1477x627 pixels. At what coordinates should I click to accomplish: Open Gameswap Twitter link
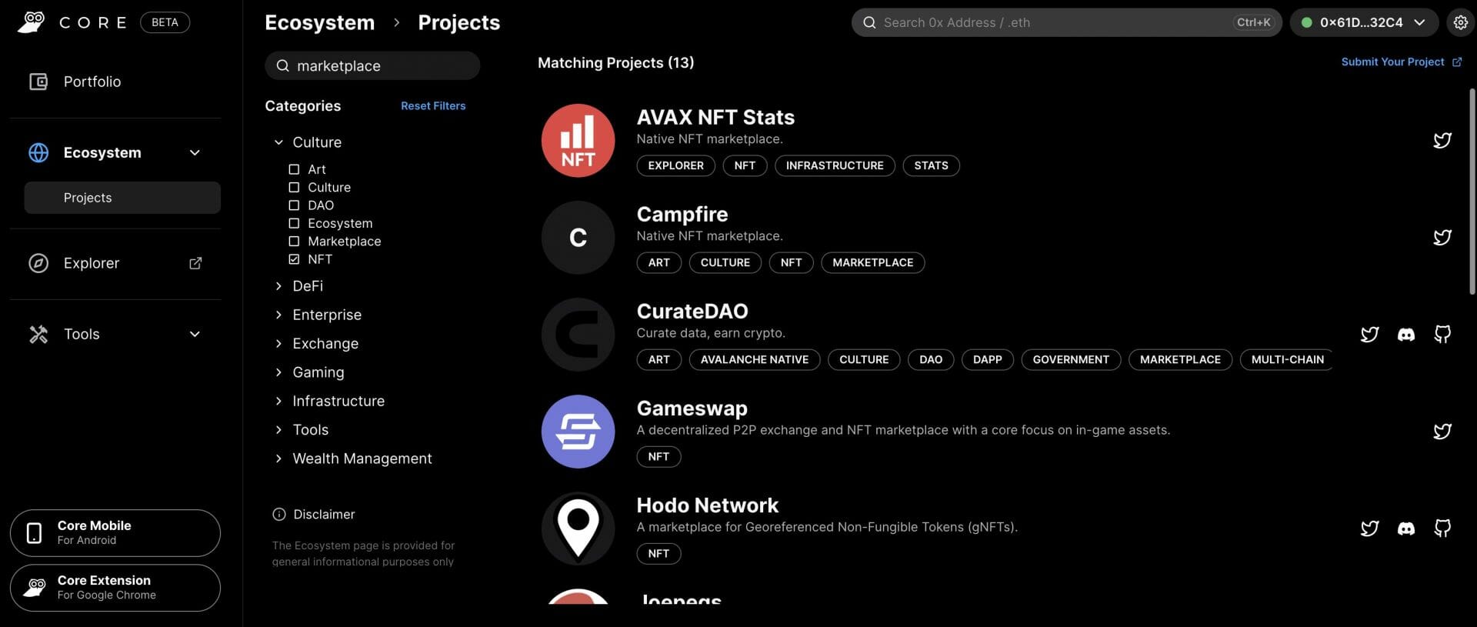pos(1442,431)
